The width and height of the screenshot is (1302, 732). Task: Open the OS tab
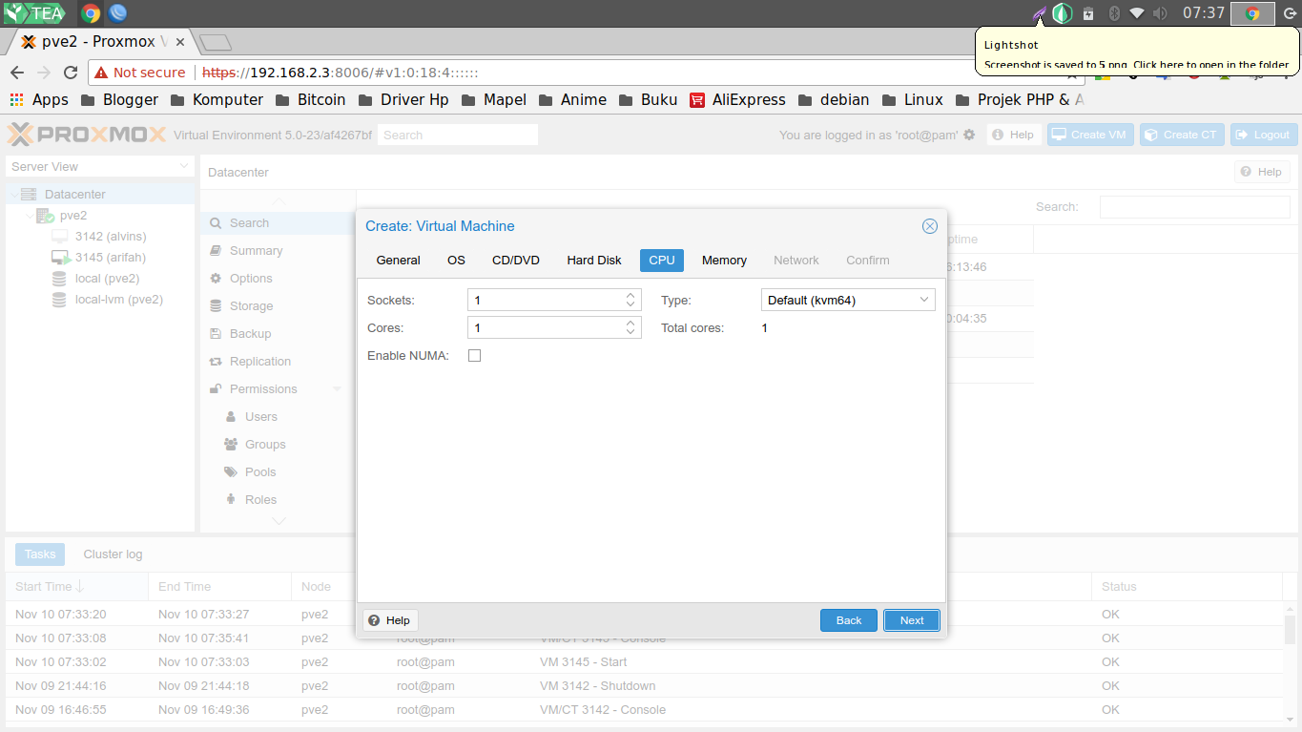[x=456, y=260]
